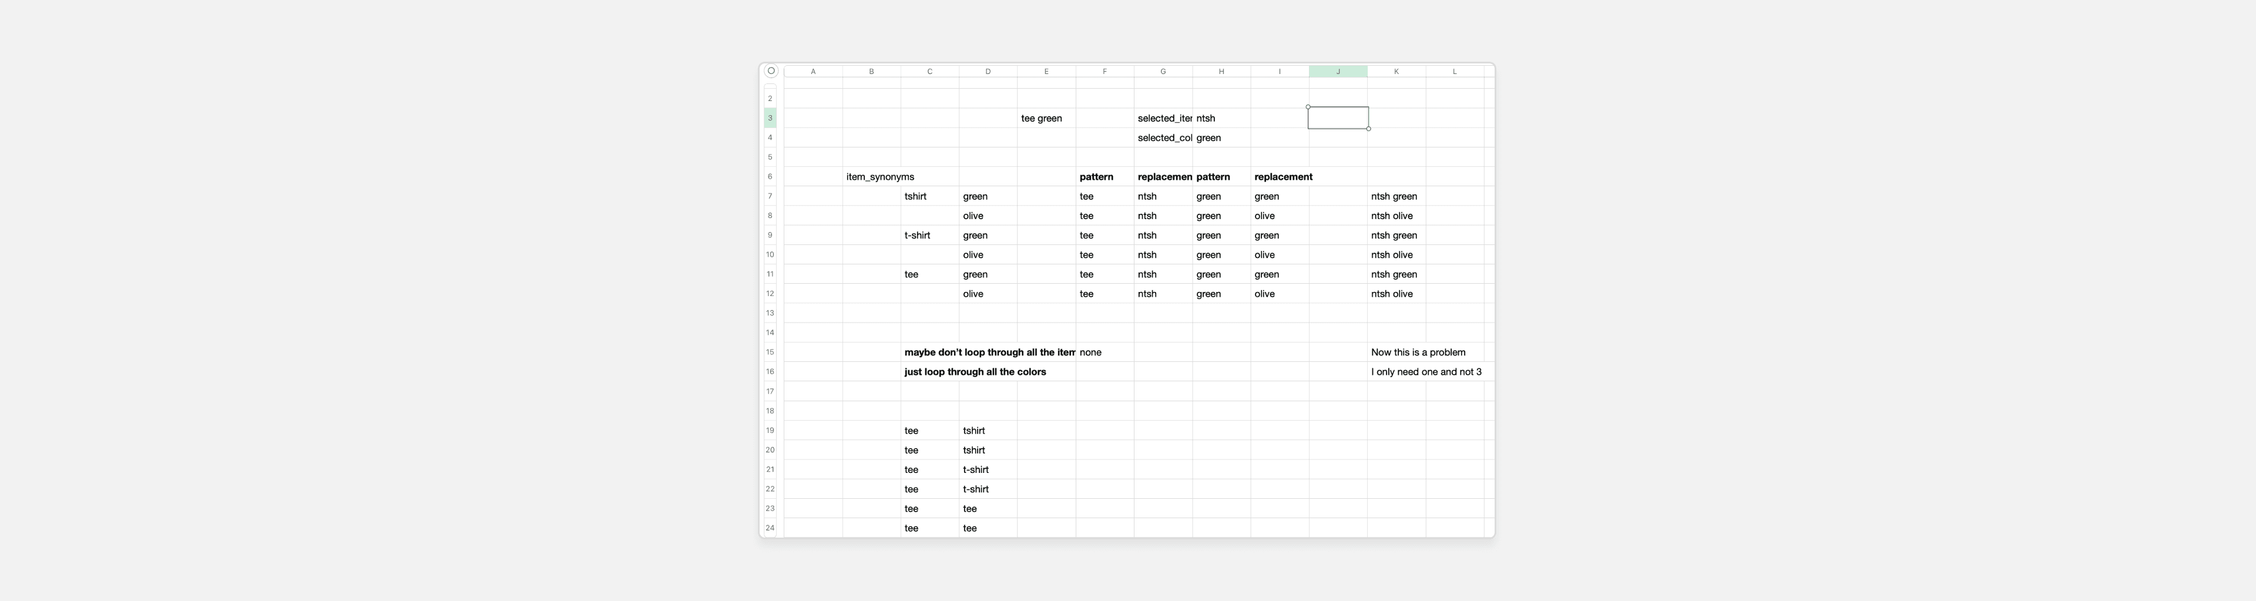Click 'olive' in column D row 8
Viewport: 2256px width, 601px height.
pyautogui.click(x=988, y=216)
